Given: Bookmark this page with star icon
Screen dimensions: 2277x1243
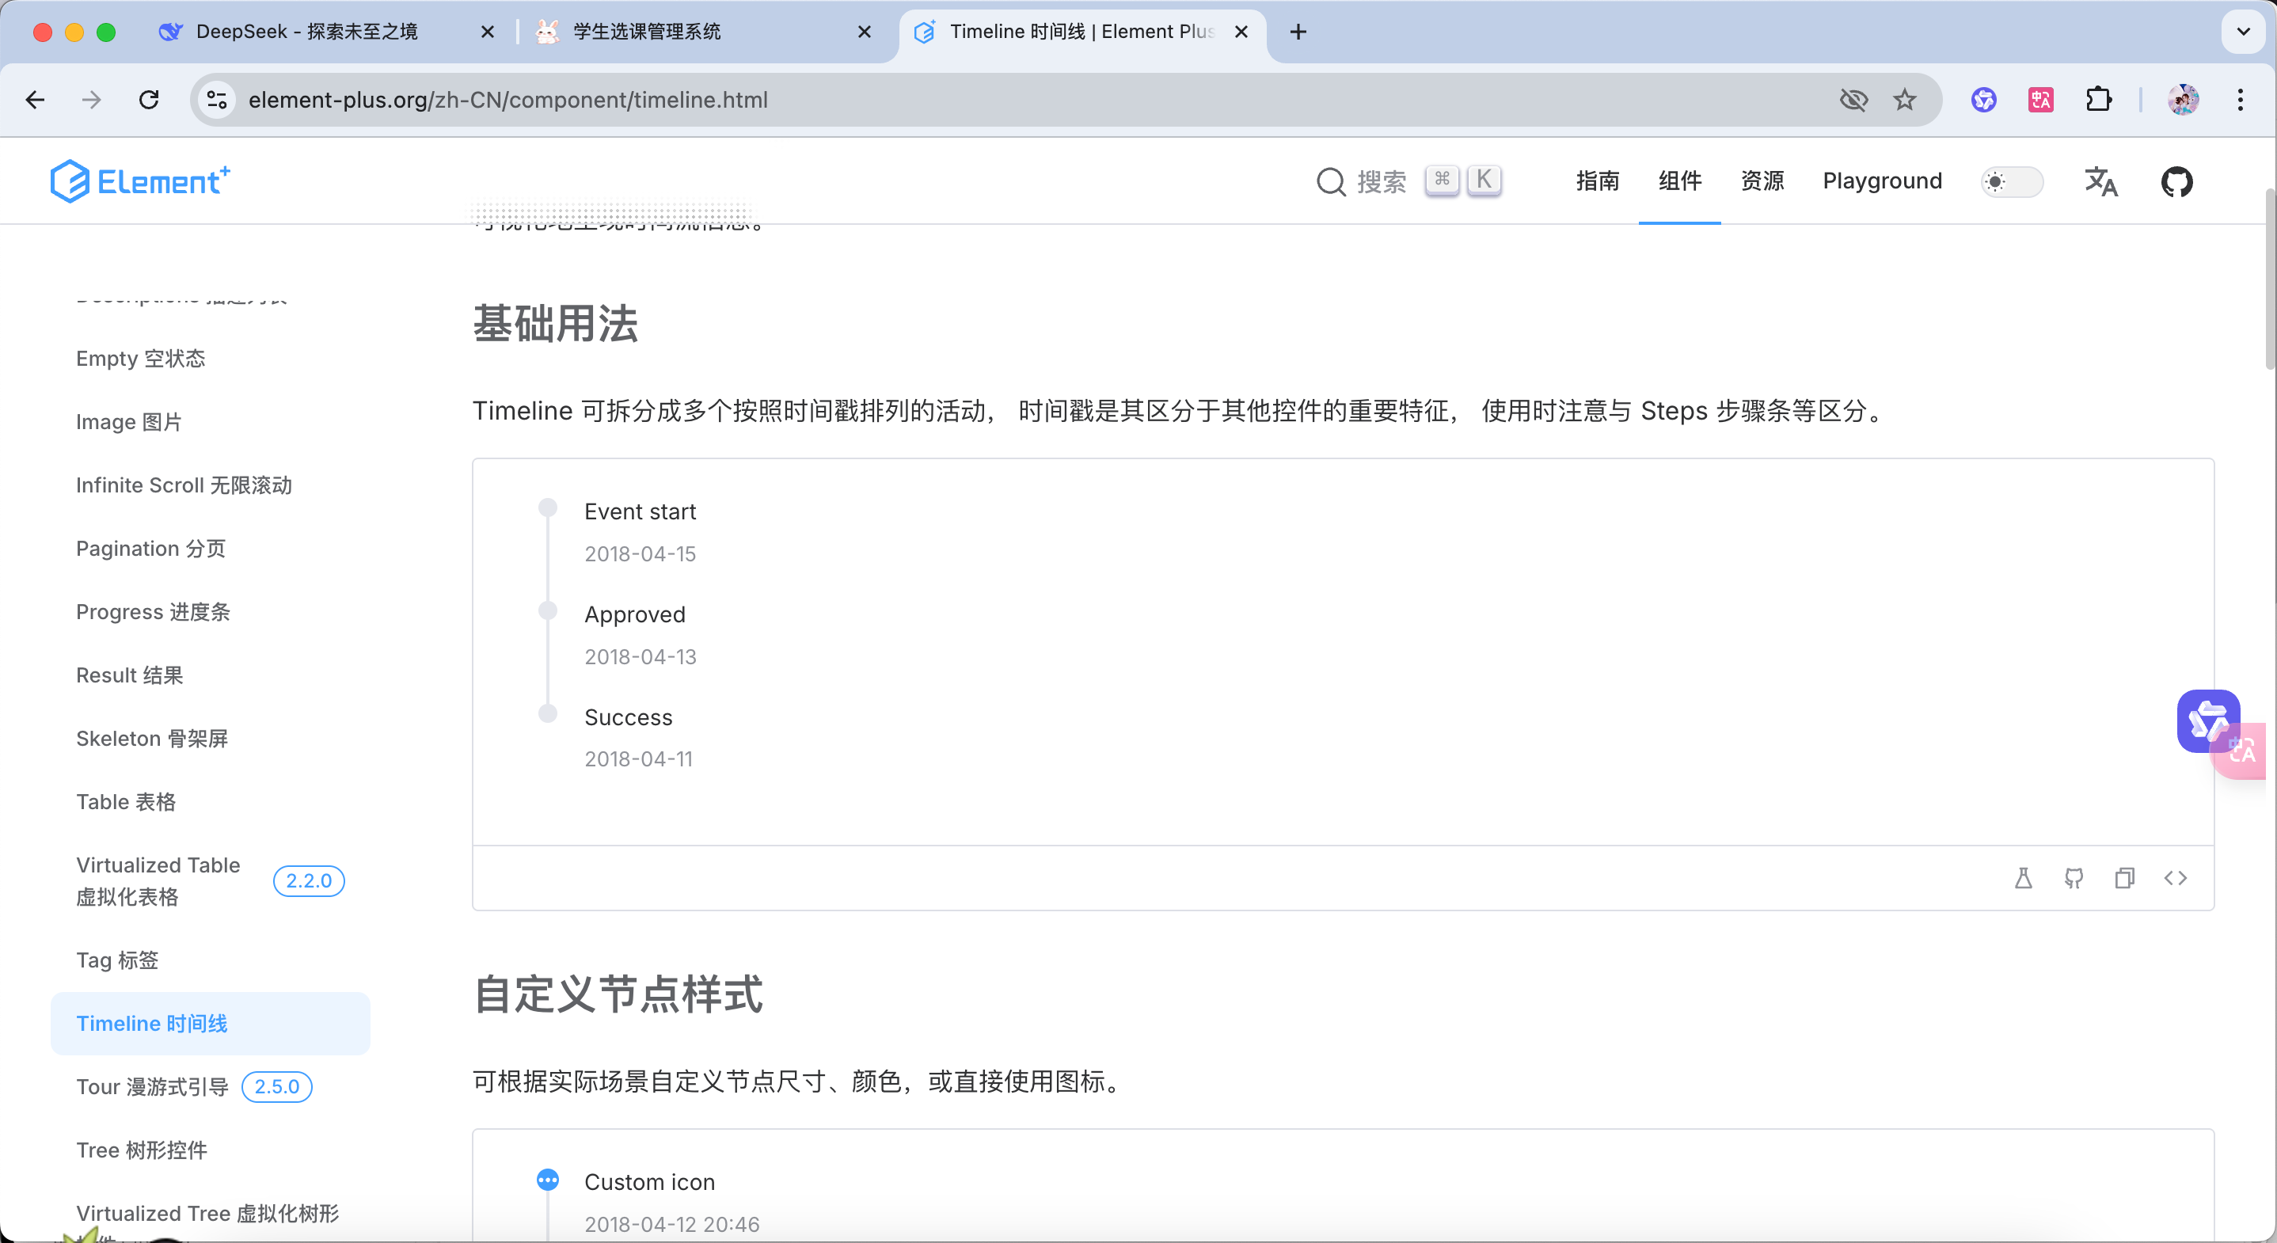Looking at the screenshot, I should click(x=1904, y=100).
